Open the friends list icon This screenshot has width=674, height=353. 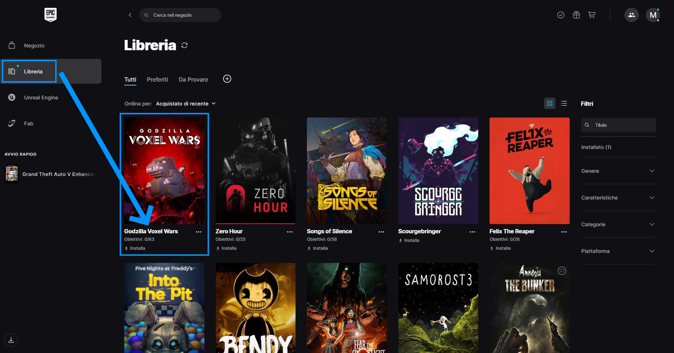tap(631, 15)
